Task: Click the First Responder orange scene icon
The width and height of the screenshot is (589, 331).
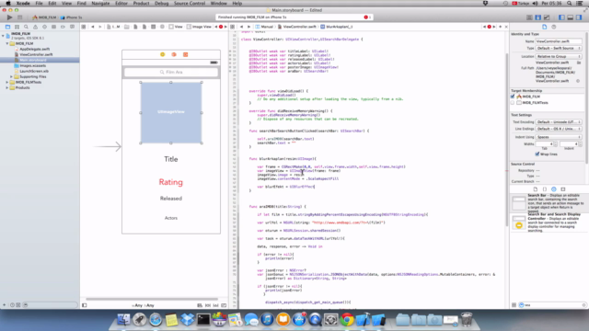Action: tap(174, 54)
